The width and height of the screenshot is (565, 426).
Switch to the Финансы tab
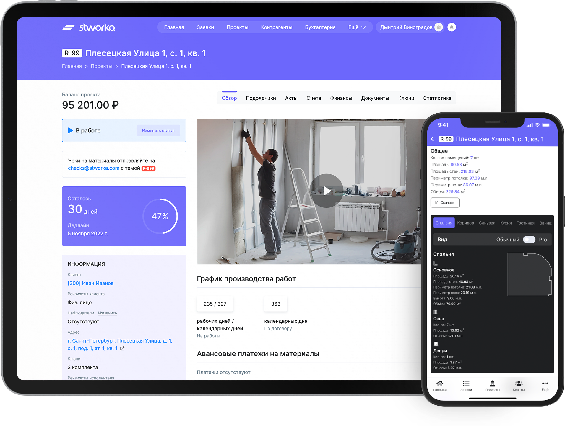(x=341, y=98)
